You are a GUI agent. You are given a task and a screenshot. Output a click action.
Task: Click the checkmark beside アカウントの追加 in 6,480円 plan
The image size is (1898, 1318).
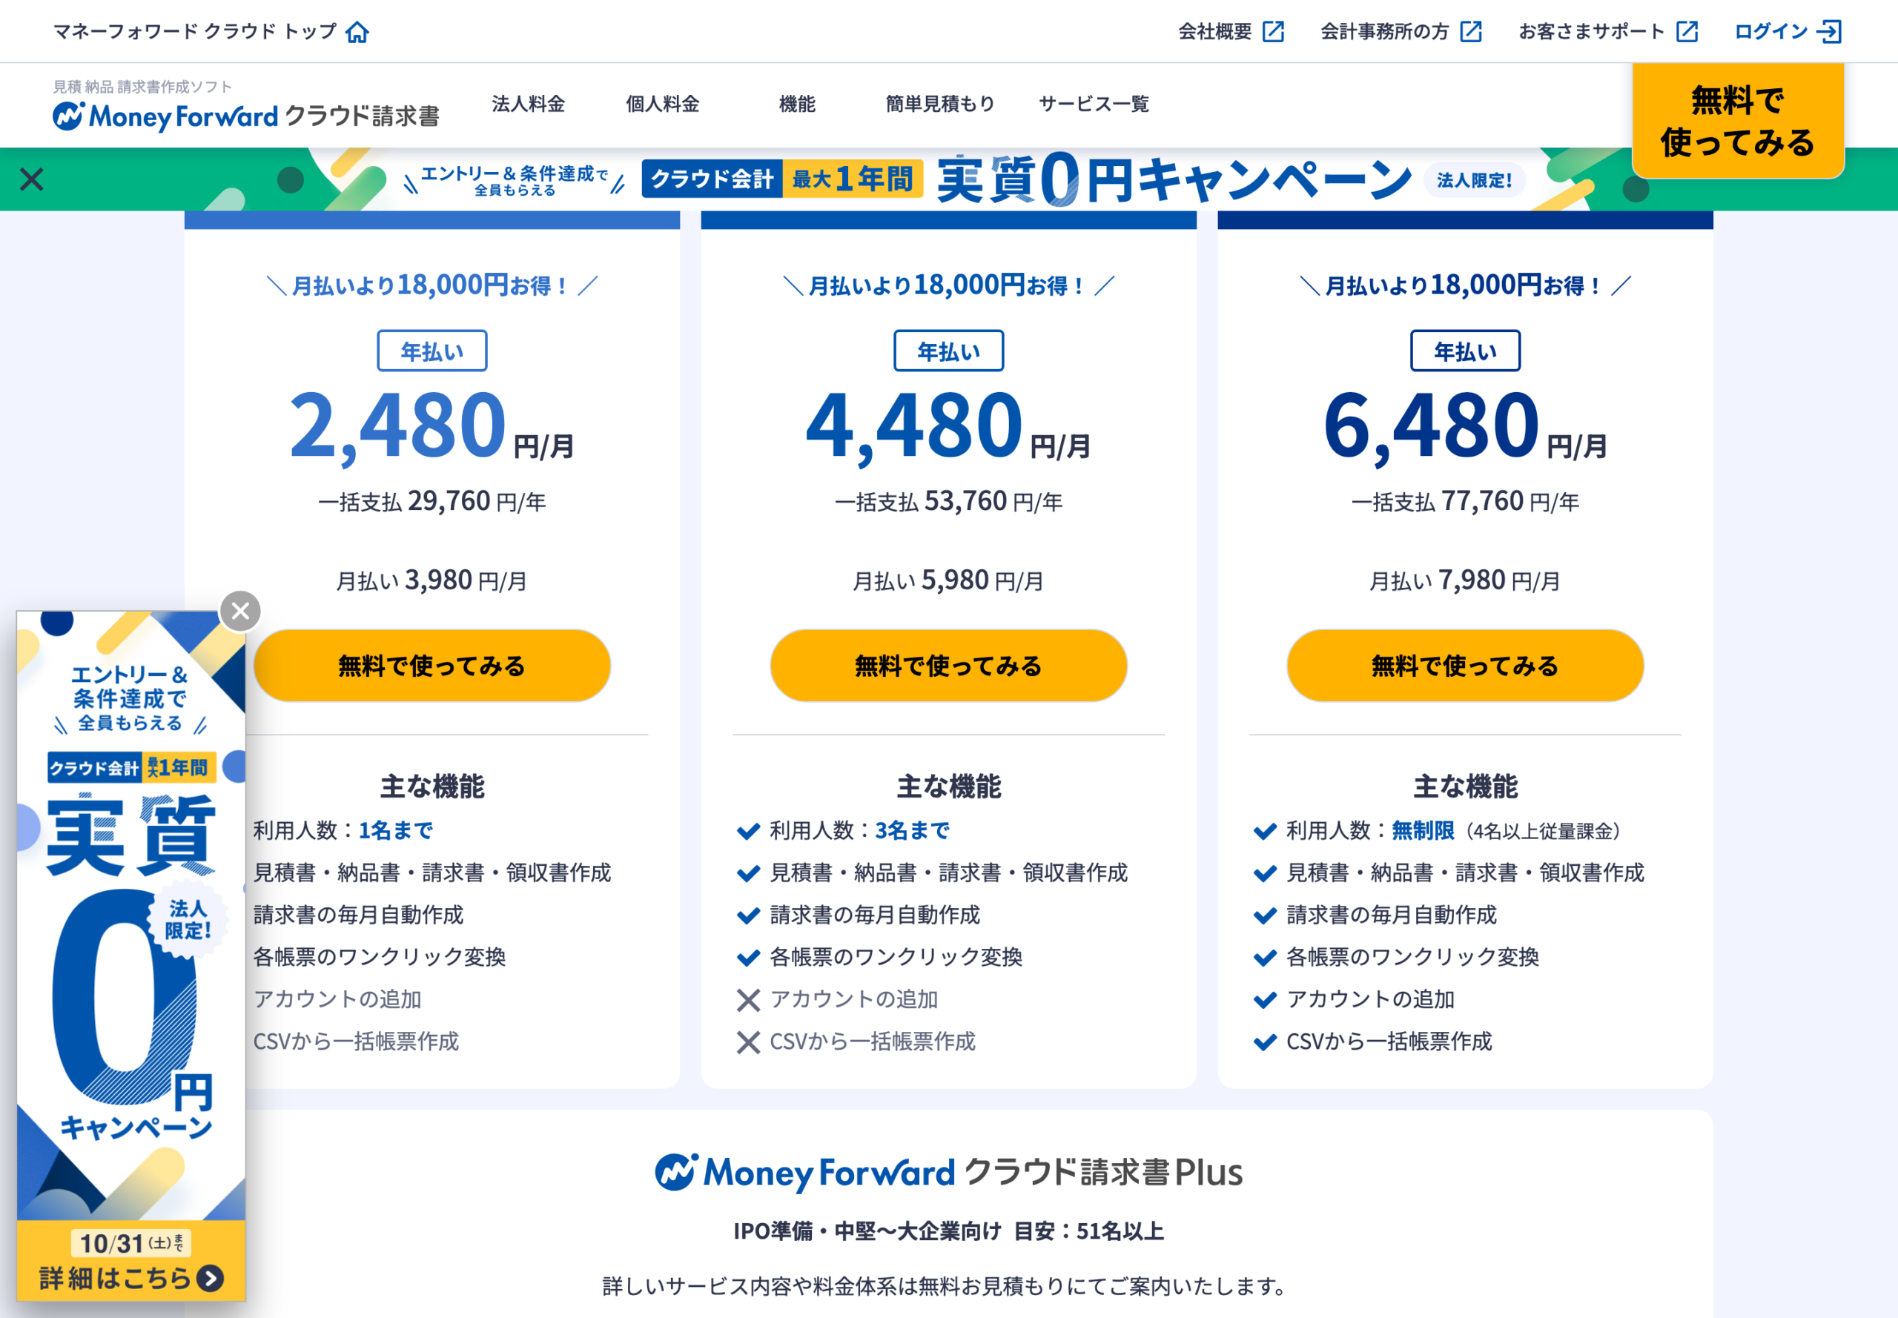1265,1000
